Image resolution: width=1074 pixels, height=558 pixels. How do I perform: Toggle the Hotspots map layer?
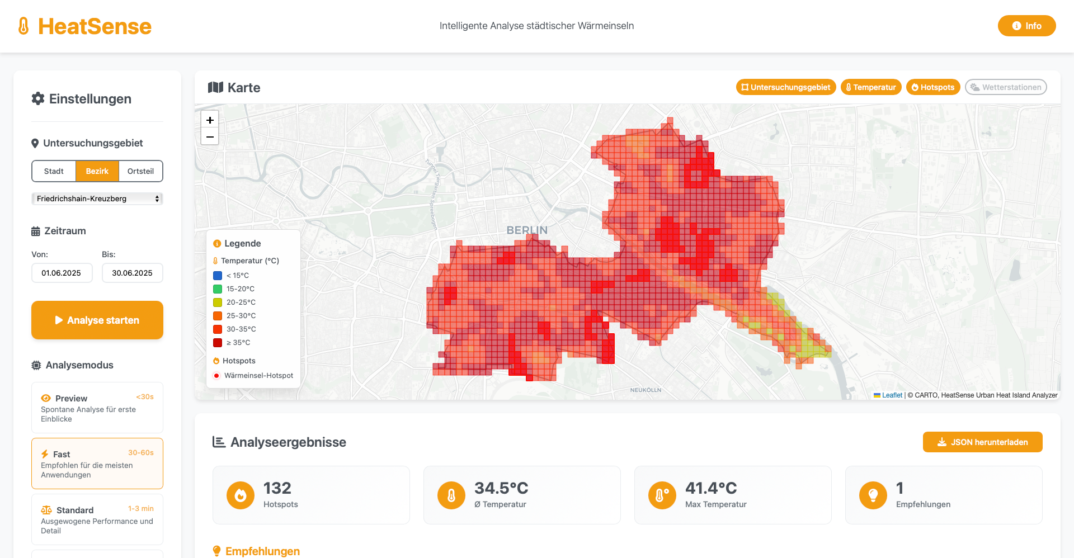(x=933, y=87)
